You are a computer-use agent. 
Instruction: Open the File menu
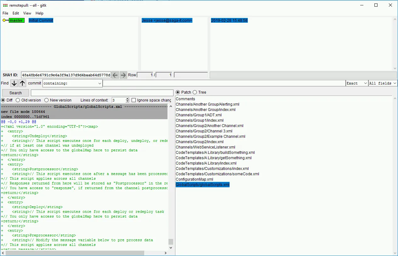[x=5, y=13]
